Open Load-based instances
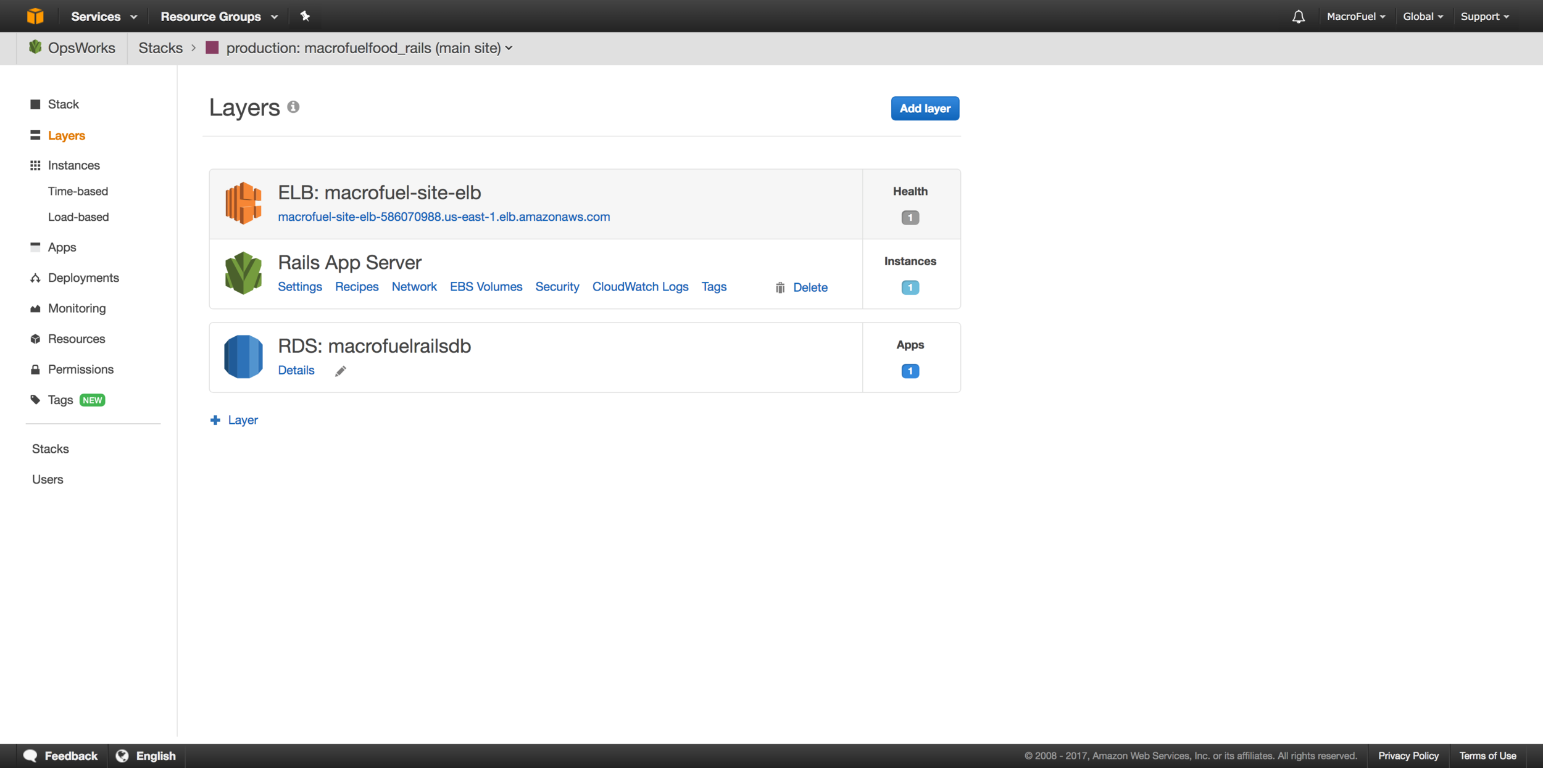The height and width of the screenshot is (768, 1543). click(78, 217)
